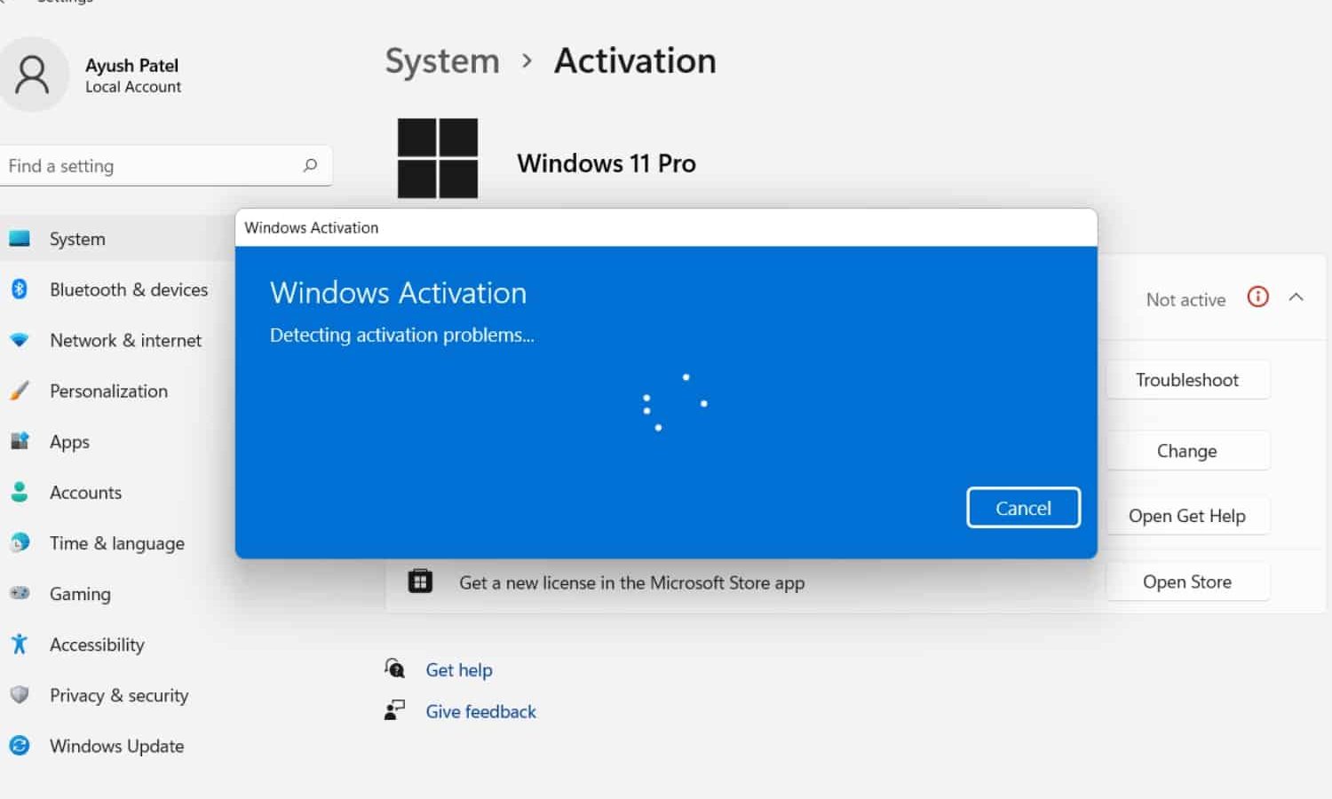Collapse the activation state chevron
Viewport: 1332px width, 799px height.
click(1296, 297)
